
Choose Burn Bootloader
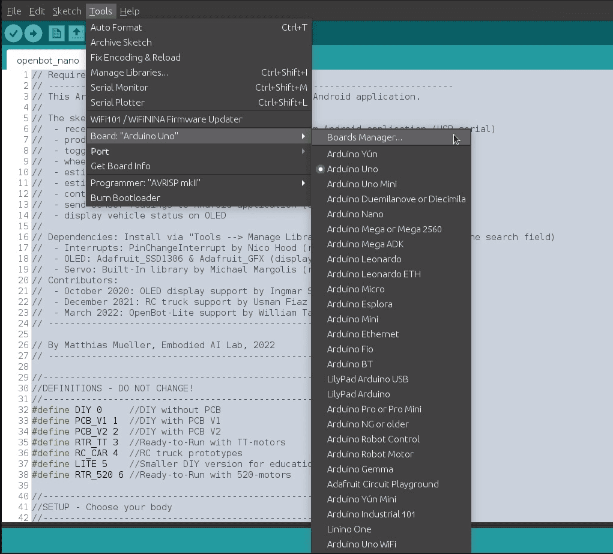click(199, 198)
